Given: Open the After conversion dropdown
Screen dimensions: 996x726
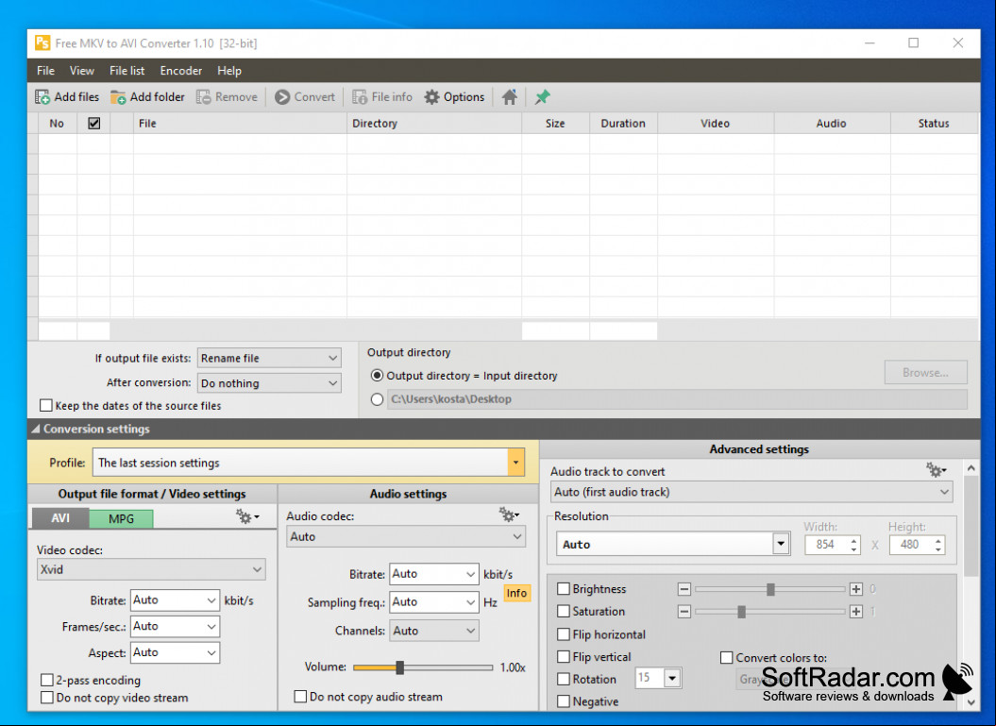Looking at the screenshot, I should (269, 383).
